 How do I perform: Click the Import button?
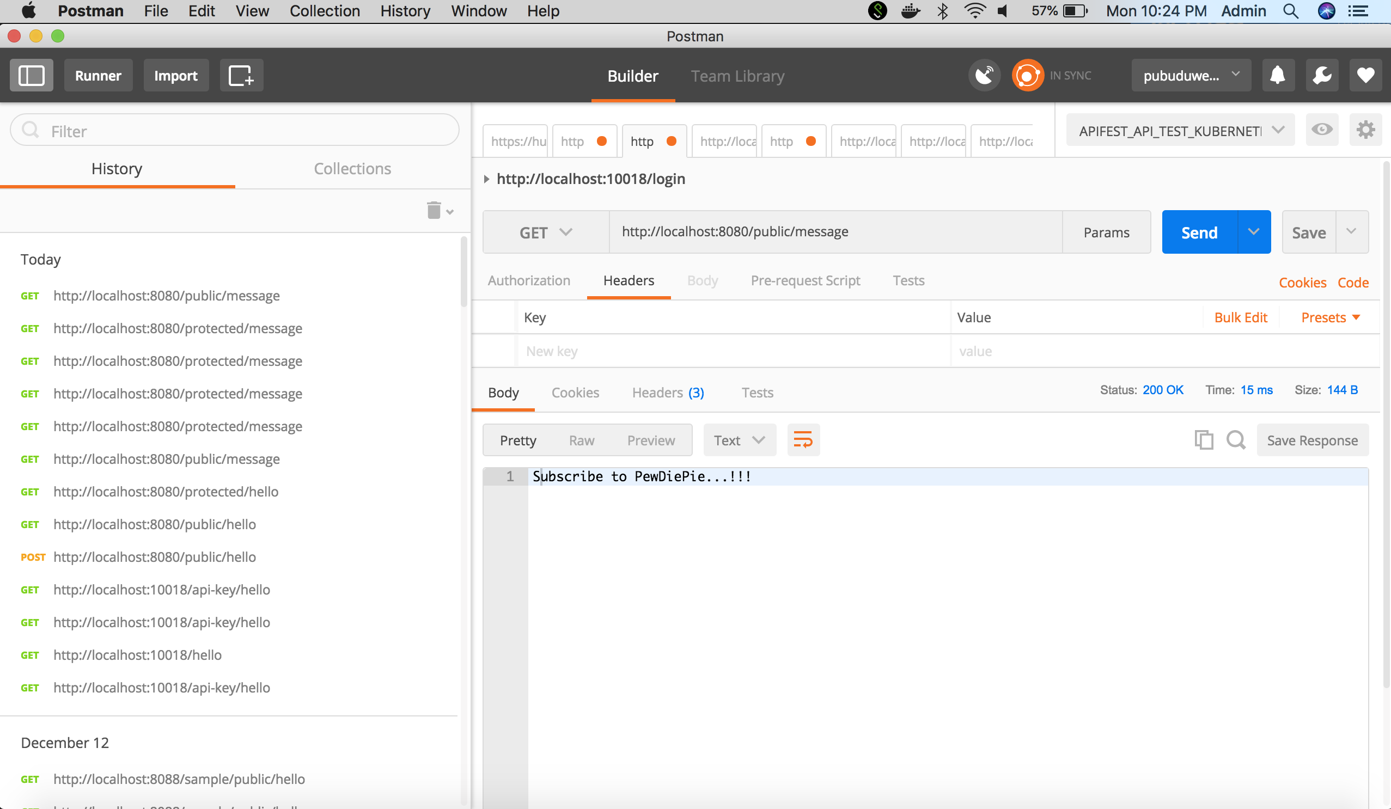175,76
